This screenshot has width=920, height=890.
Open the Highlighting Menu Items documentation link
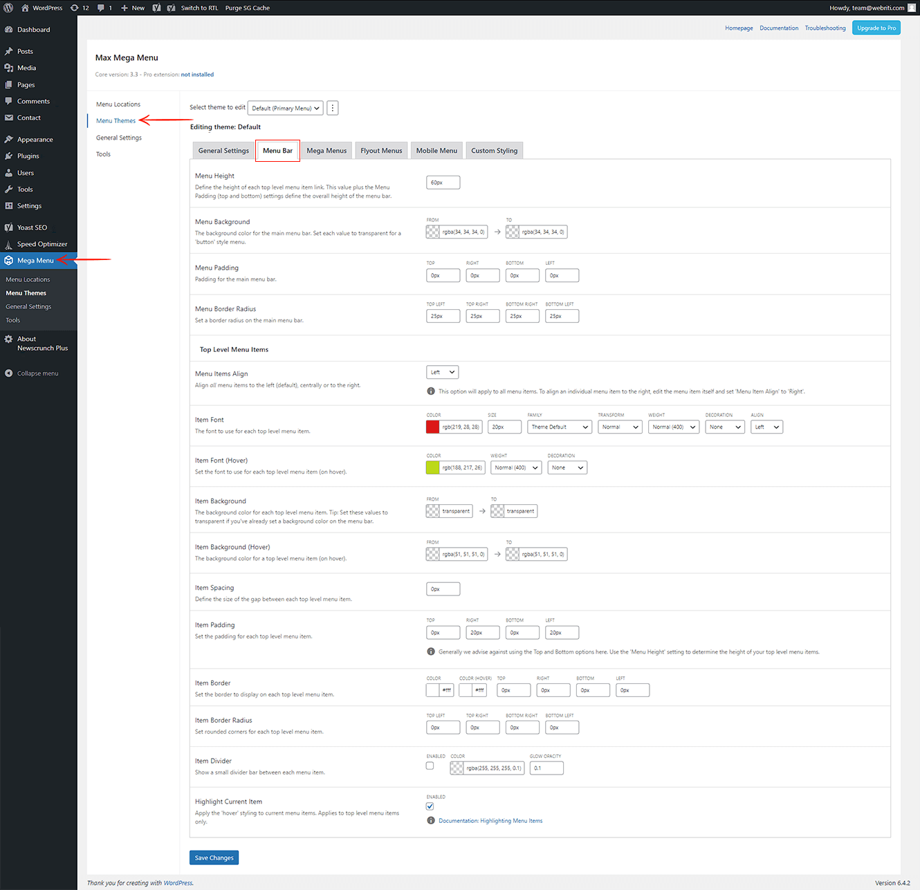[x=490, y=821]
